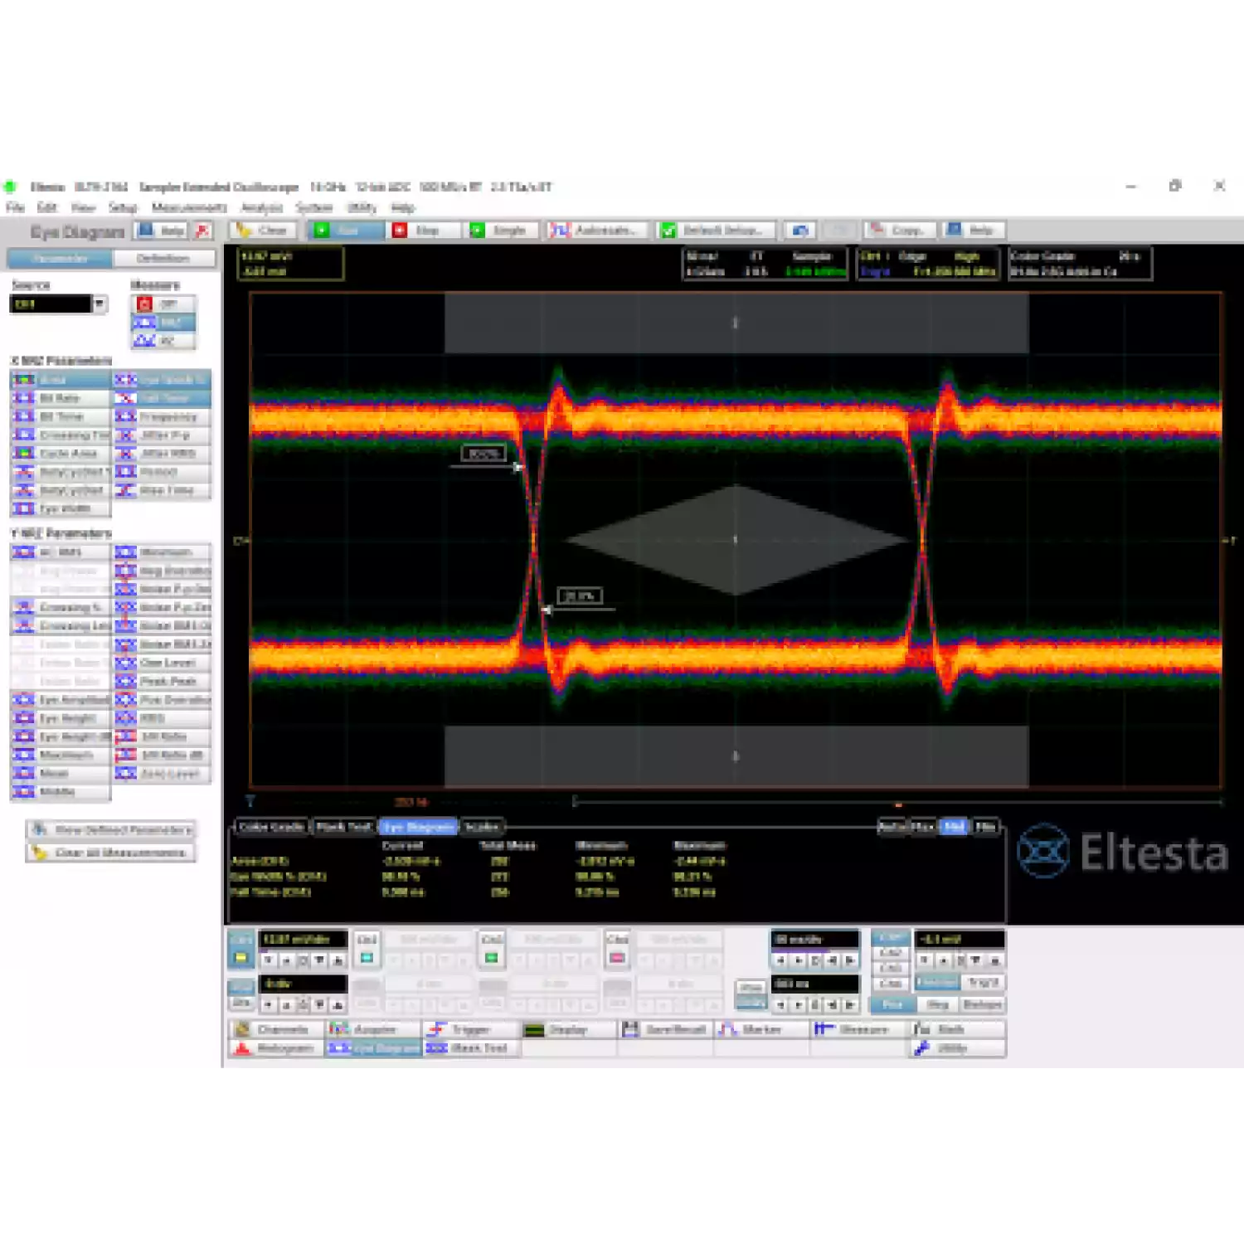The height and width of the screenshot is (1244, 1244).
Task: Open the Source channel dropdown
Action: [x=100, y=304]
